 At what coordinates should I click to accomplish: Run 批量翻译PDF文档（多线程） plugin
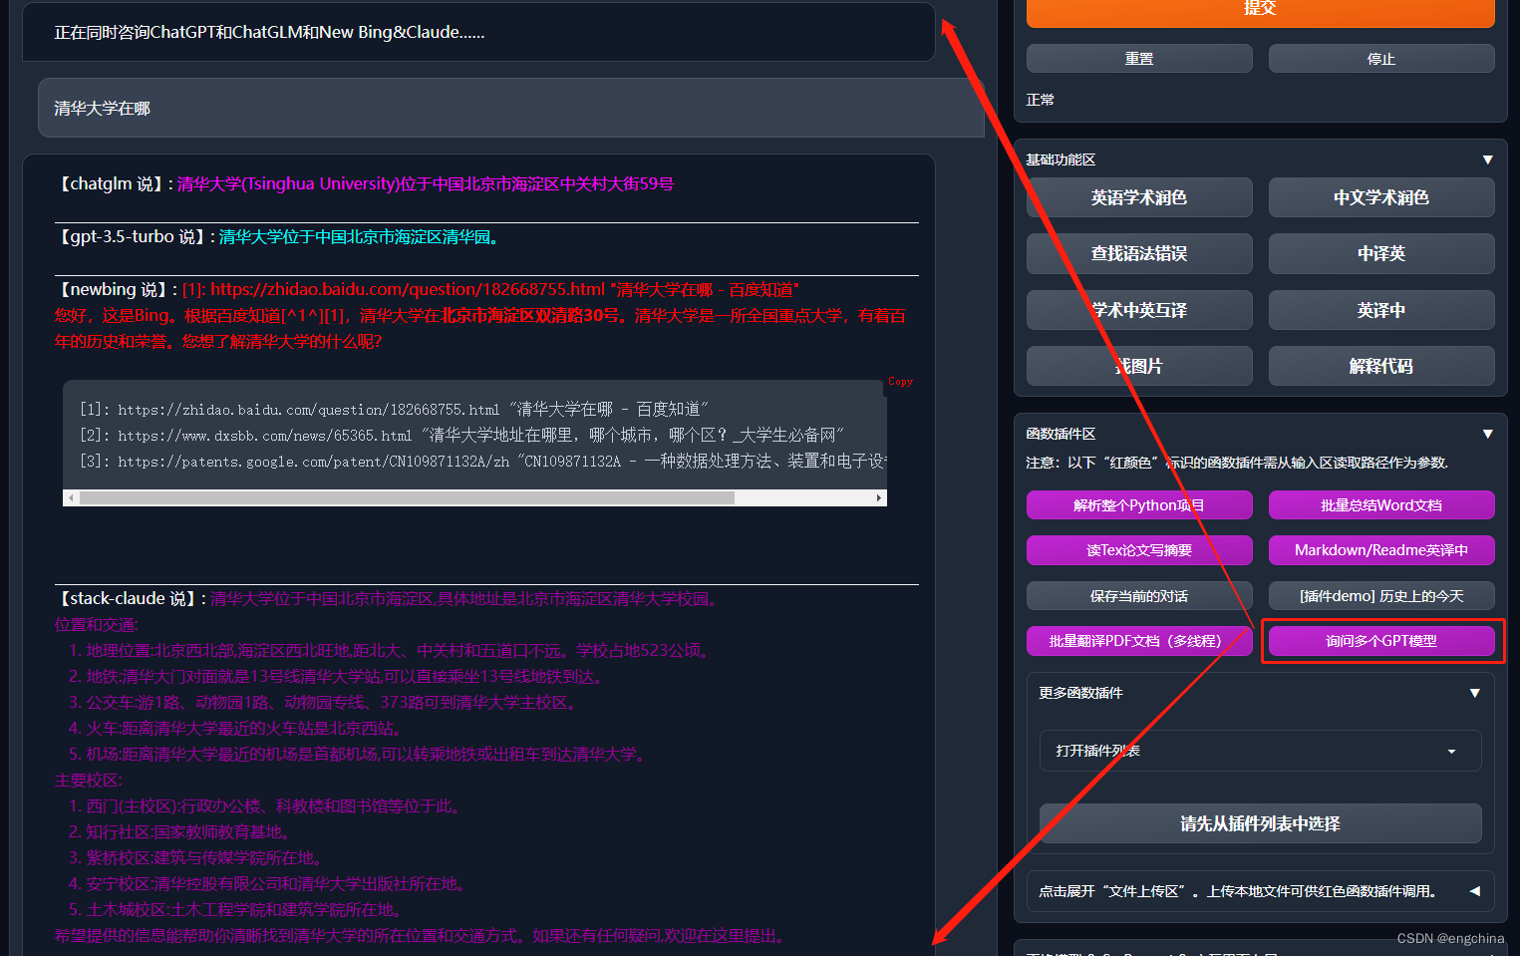click(1139, 641)
